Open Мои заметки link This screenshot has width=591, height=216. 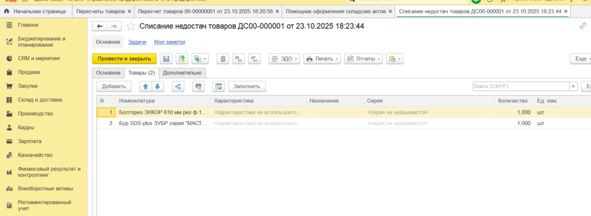[x=170, y=42]
